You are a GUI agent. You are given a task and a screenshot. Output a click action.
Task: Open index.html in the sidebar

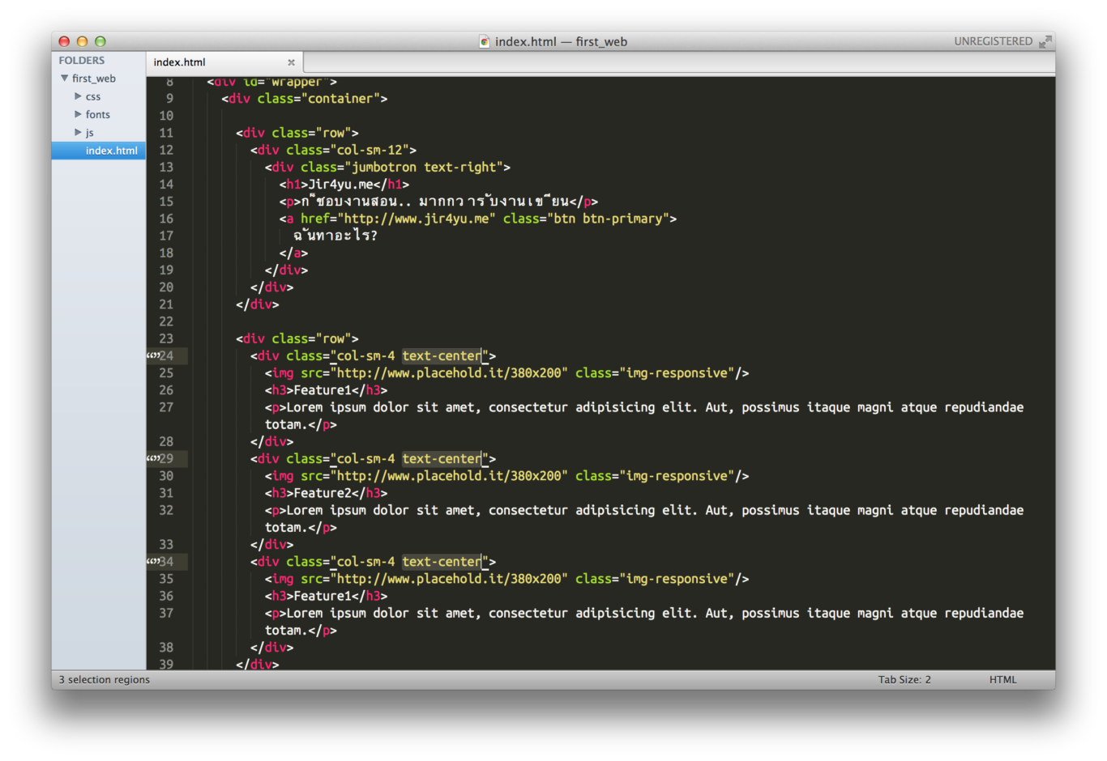(99, 151)
